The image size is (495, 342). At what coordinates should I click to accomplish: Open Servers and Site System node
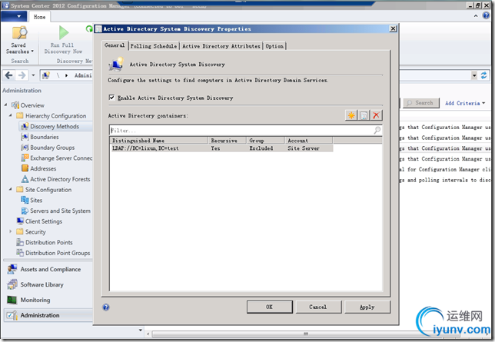[60, 211]
